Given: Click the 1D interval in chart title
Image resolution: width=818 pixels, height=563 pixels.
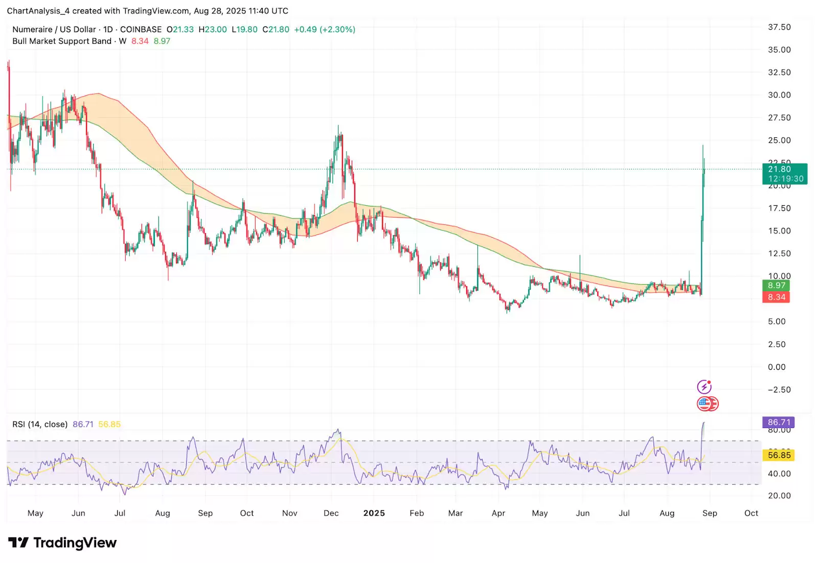Looking at the screenshot, I should tap(108, 30).
